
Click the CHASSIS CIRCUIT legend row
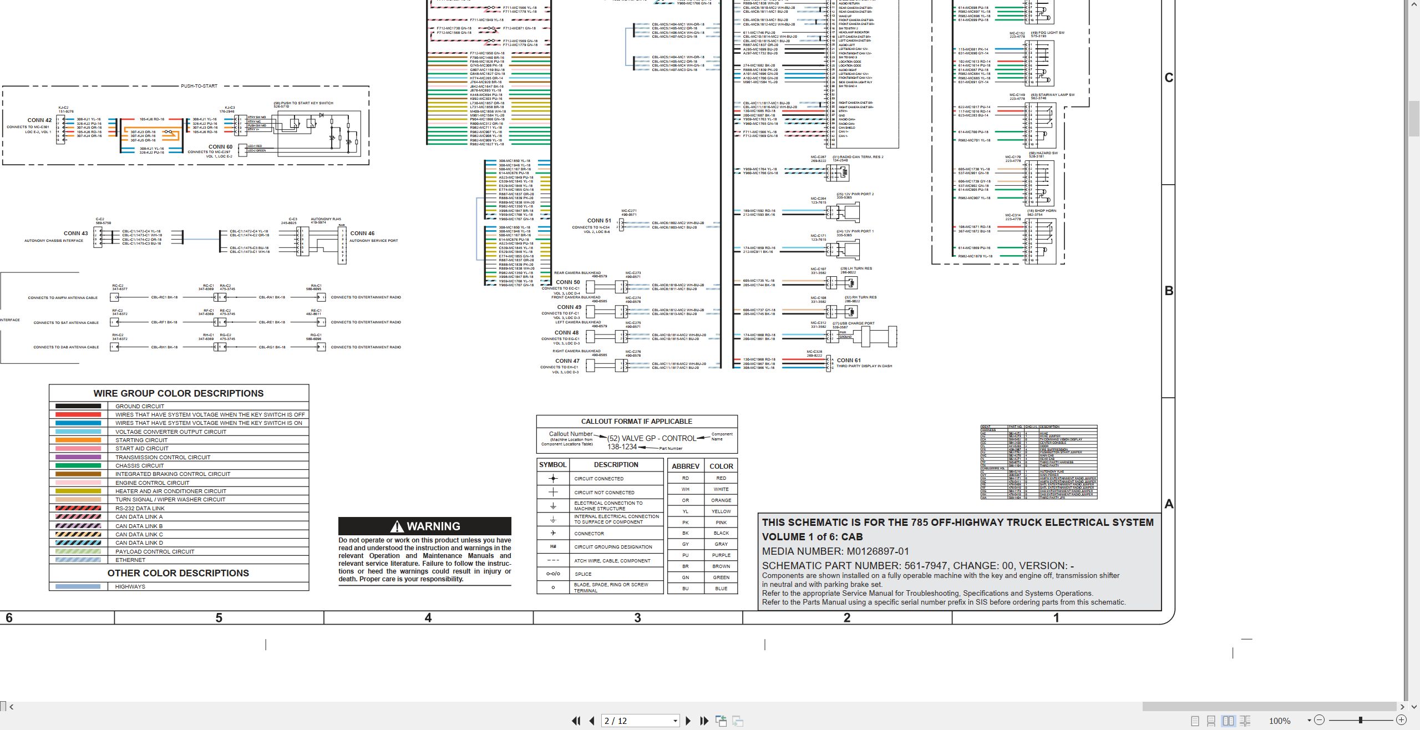click(179, 465)
